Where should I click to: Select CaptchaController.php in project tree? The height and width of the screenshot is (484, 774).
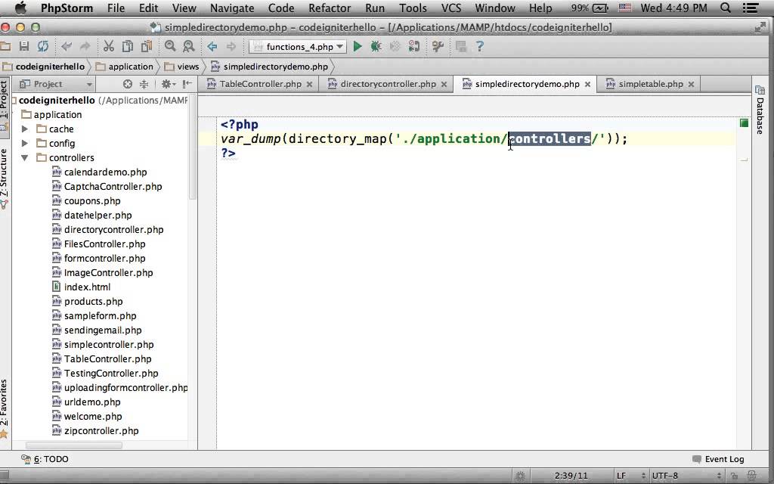click(x=113, y=186)
